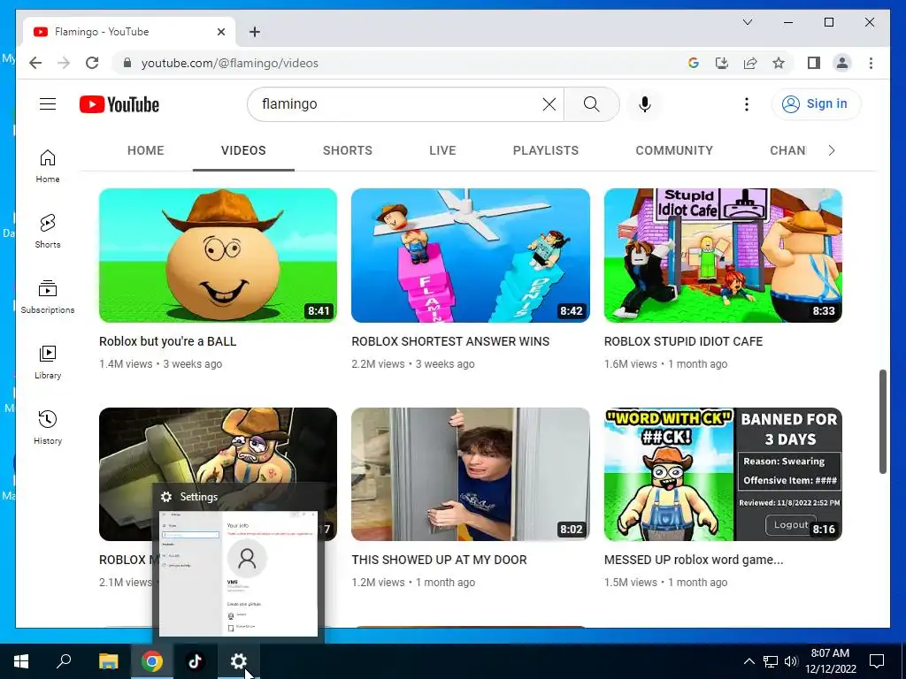
Task: Go back with Chrome back arrow
Action: (x=35, y=63)
